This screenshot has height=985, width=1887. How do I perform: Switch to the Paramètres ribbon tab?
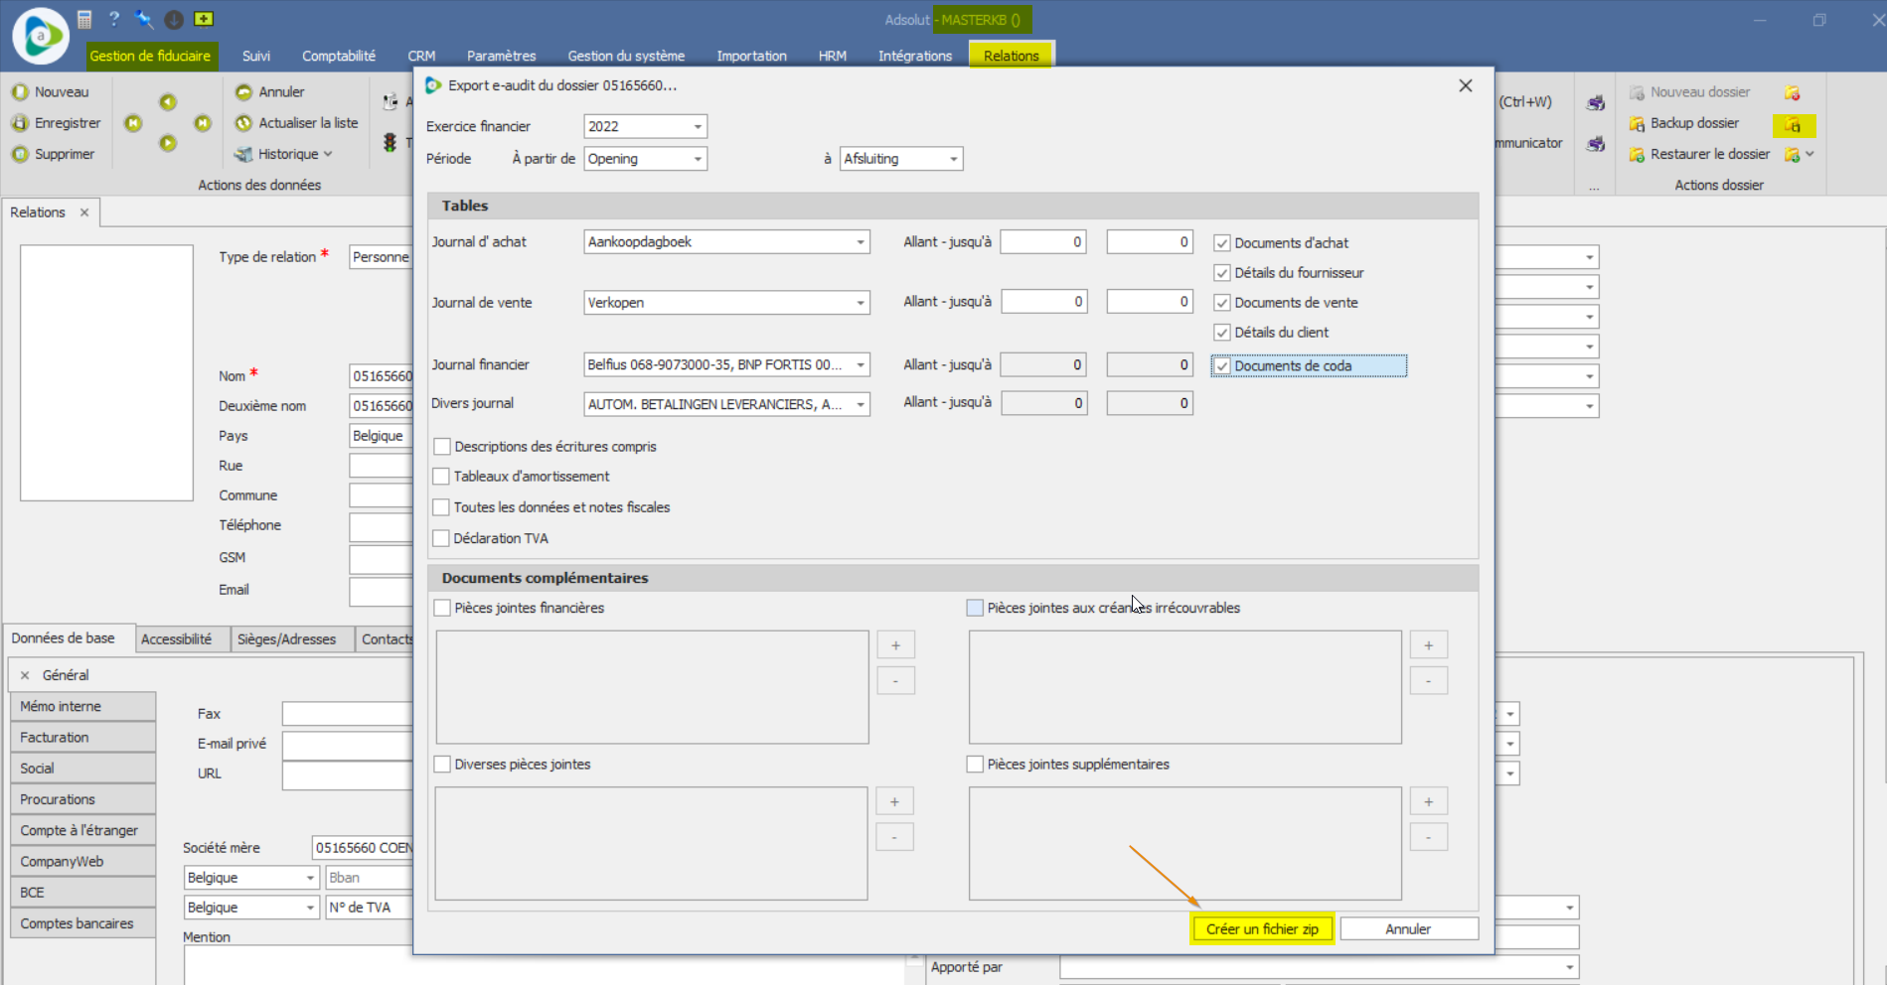click(501, 56)
